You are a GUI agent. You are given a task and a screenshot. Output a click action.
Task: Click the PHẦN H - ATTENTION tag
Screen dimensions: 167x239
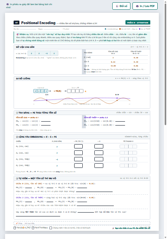click(x=138, y=23)
